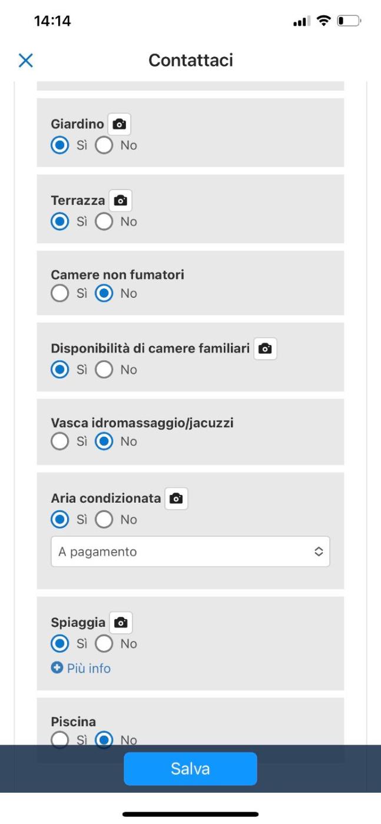Screen dimensions: 381x824
Task: Select No for Giardino
Action: click(x=104, y=145)
